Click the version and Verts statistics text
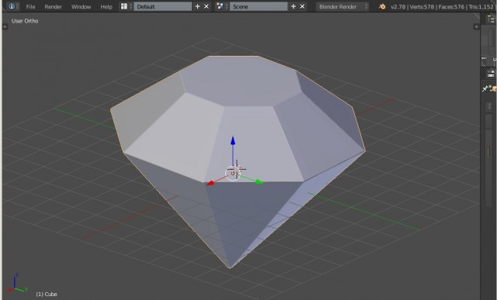 tap(442, 7)
